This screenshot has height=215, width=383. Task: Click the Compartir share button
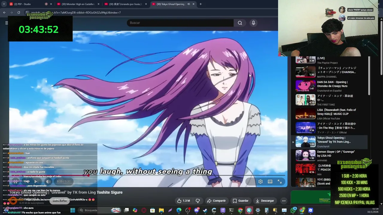216,201
